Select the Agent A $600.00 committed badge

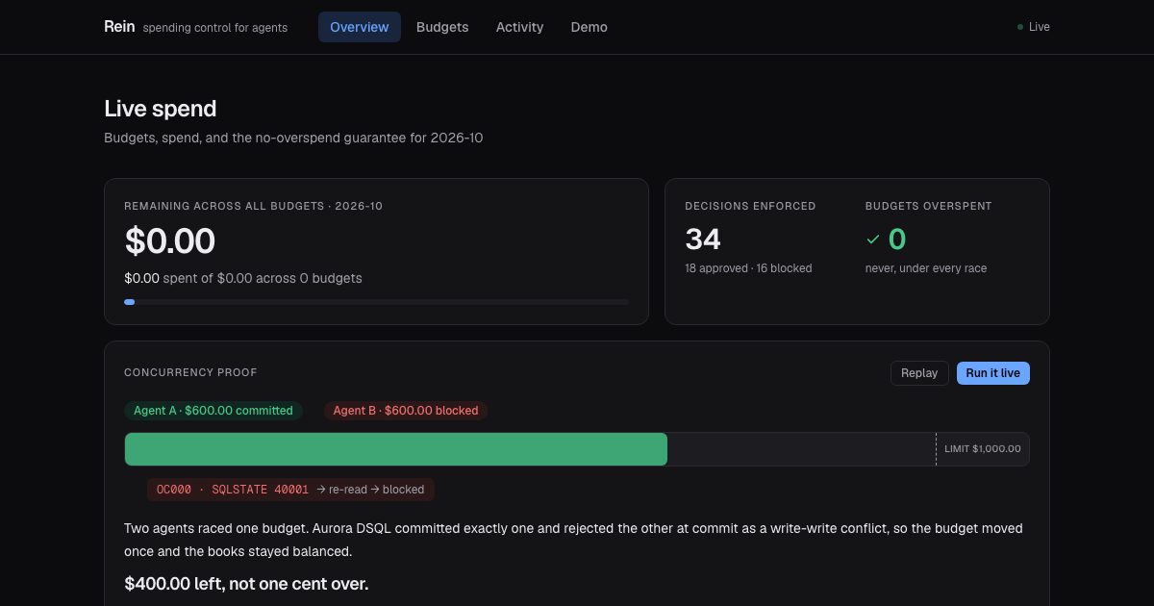coord(213,411)
